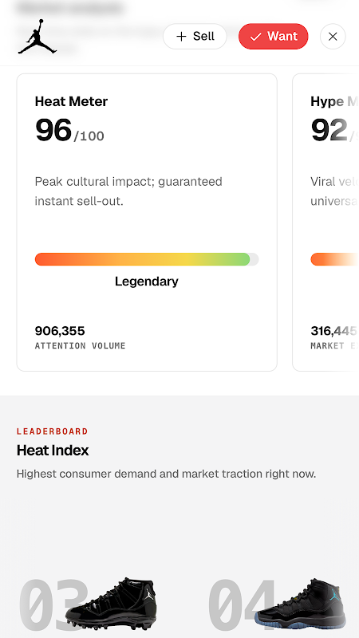
Task: Click the 04 rank number
Action: click(241, 605)
